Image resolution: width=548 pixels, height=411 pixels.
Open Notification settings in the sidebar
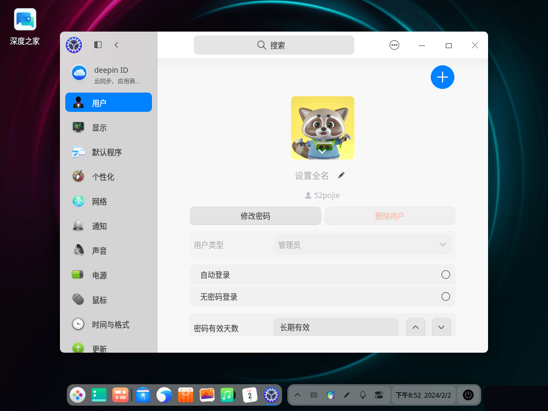tap(98, 226)
